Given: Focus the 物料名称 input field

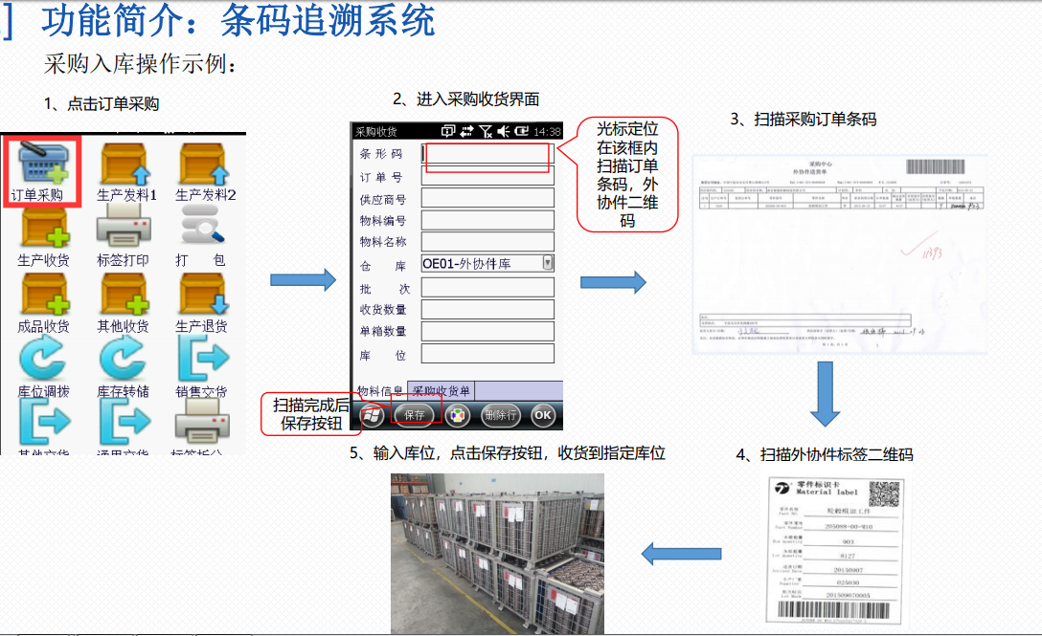Looking at the screenshot, I should click(x=487, y=242).
